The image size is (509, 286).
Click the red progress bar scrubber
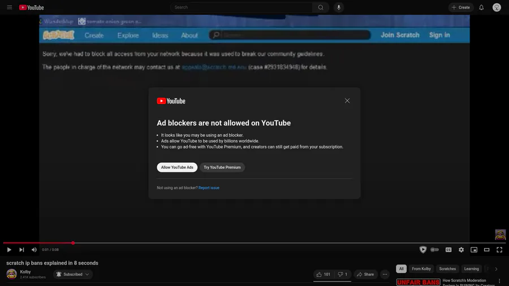(x=73, y=243)
